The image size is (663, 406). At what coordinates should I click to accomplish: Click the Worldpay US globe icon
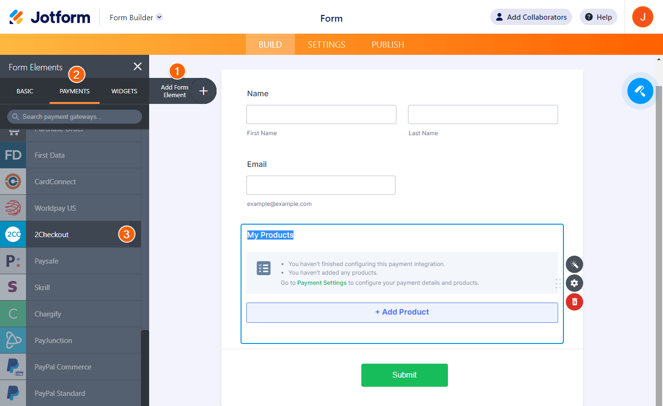tap(13, 208)
